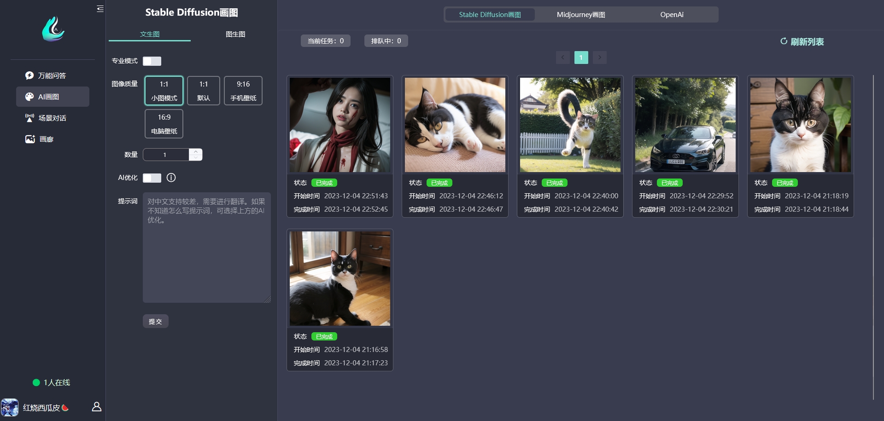884x421 pixels.
Task: Click 已完成 status of 21:18:19 task
Action: point(785,183)
